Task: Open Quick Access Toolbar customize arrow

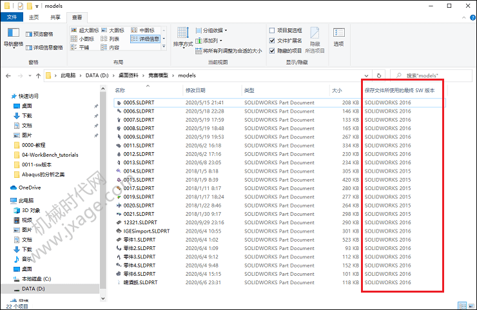Action: (37, 6)
